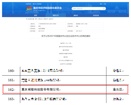Click the 注册 register link

pos(105,4)
